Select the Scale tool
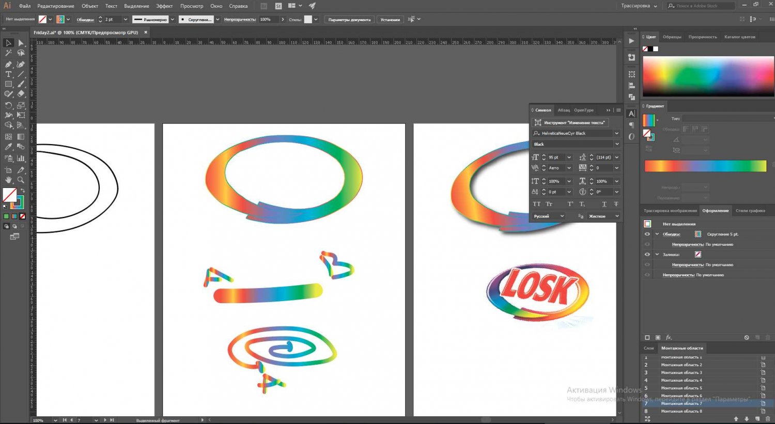This screenshot has width=775, height=424. click(21, 105)
